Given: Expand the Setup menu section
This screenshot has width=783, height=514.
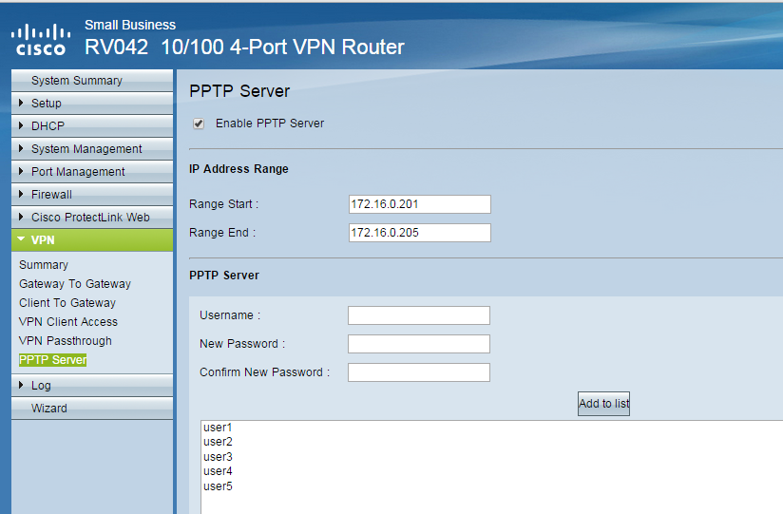Looking at the screenshot, I should (x=46, y=104).
